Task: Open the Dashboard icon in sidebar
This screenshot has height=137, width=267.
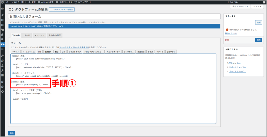Action: point(2,9)
